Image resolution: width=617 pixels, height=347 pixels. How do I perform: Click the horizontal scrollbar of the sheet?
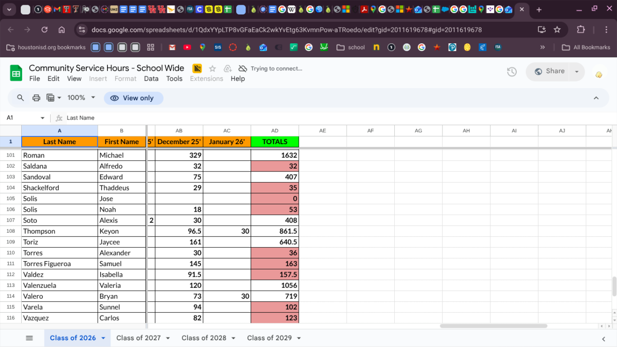pyautogui.click(x=494, y=326)
